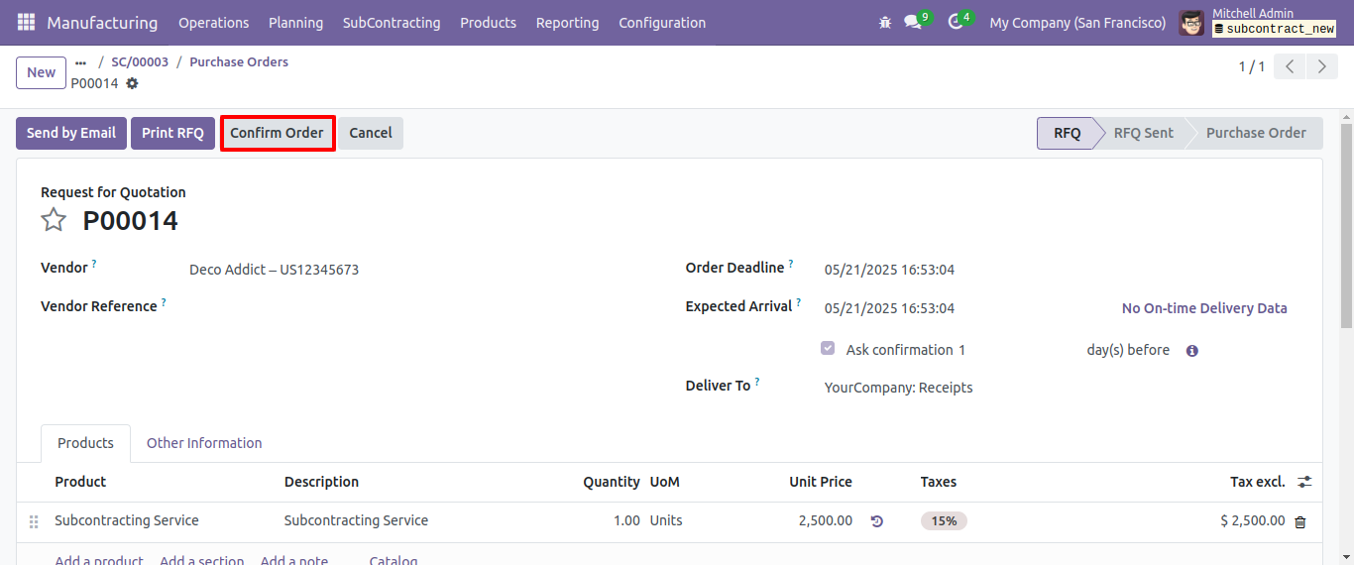Open the optional columns settings toggle

[1304, 482]
